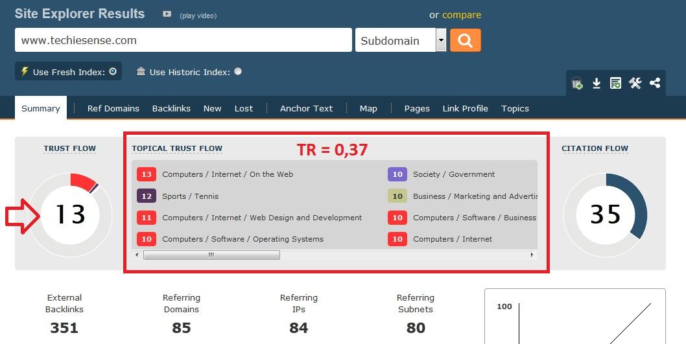Open the tools hammer and wrench icon

[635, 84]
